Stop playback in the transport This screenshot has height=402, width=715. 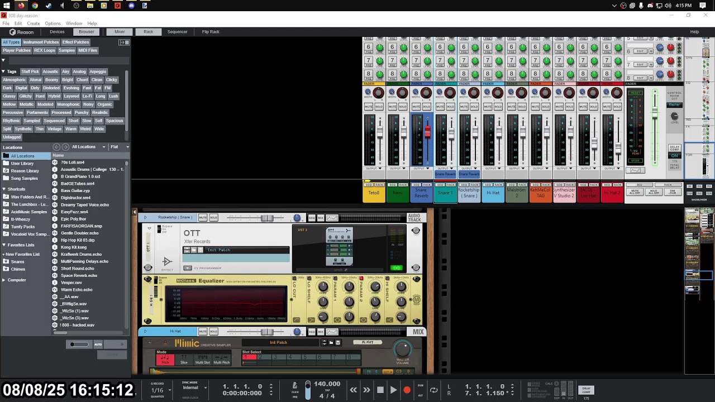[380, 390]
